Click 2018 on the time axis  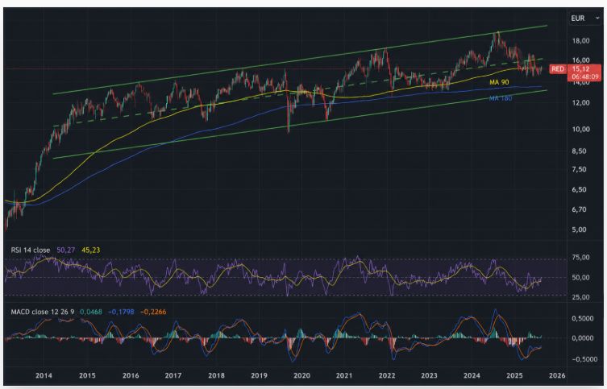coord(216,375)
